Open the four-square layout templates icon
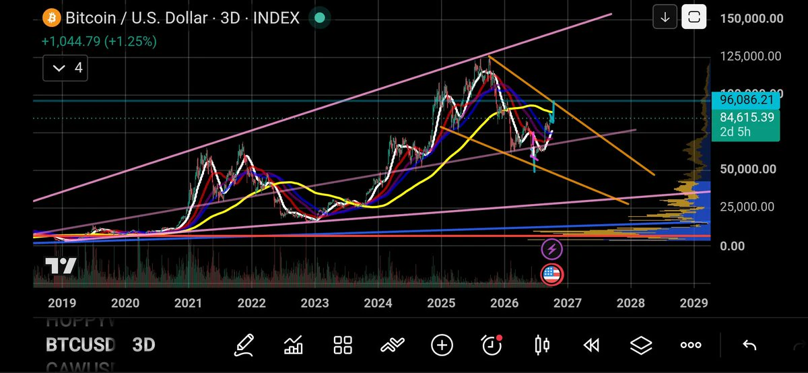This screenshot has height=373, width=808. tap(343, 346)
